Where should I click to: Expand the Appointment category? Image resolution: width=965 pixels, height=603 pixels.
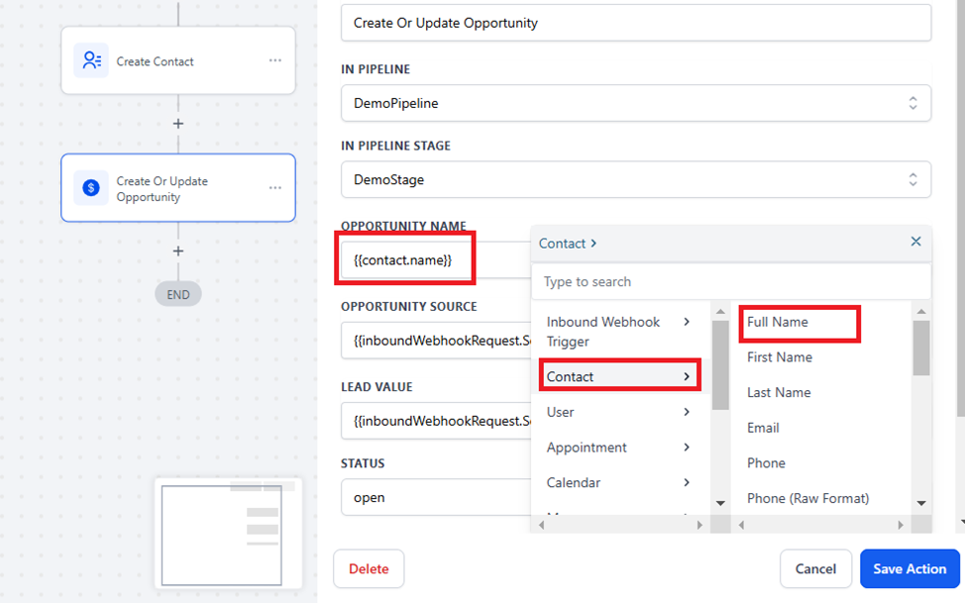pyautogui.click(x=618, y=448)
